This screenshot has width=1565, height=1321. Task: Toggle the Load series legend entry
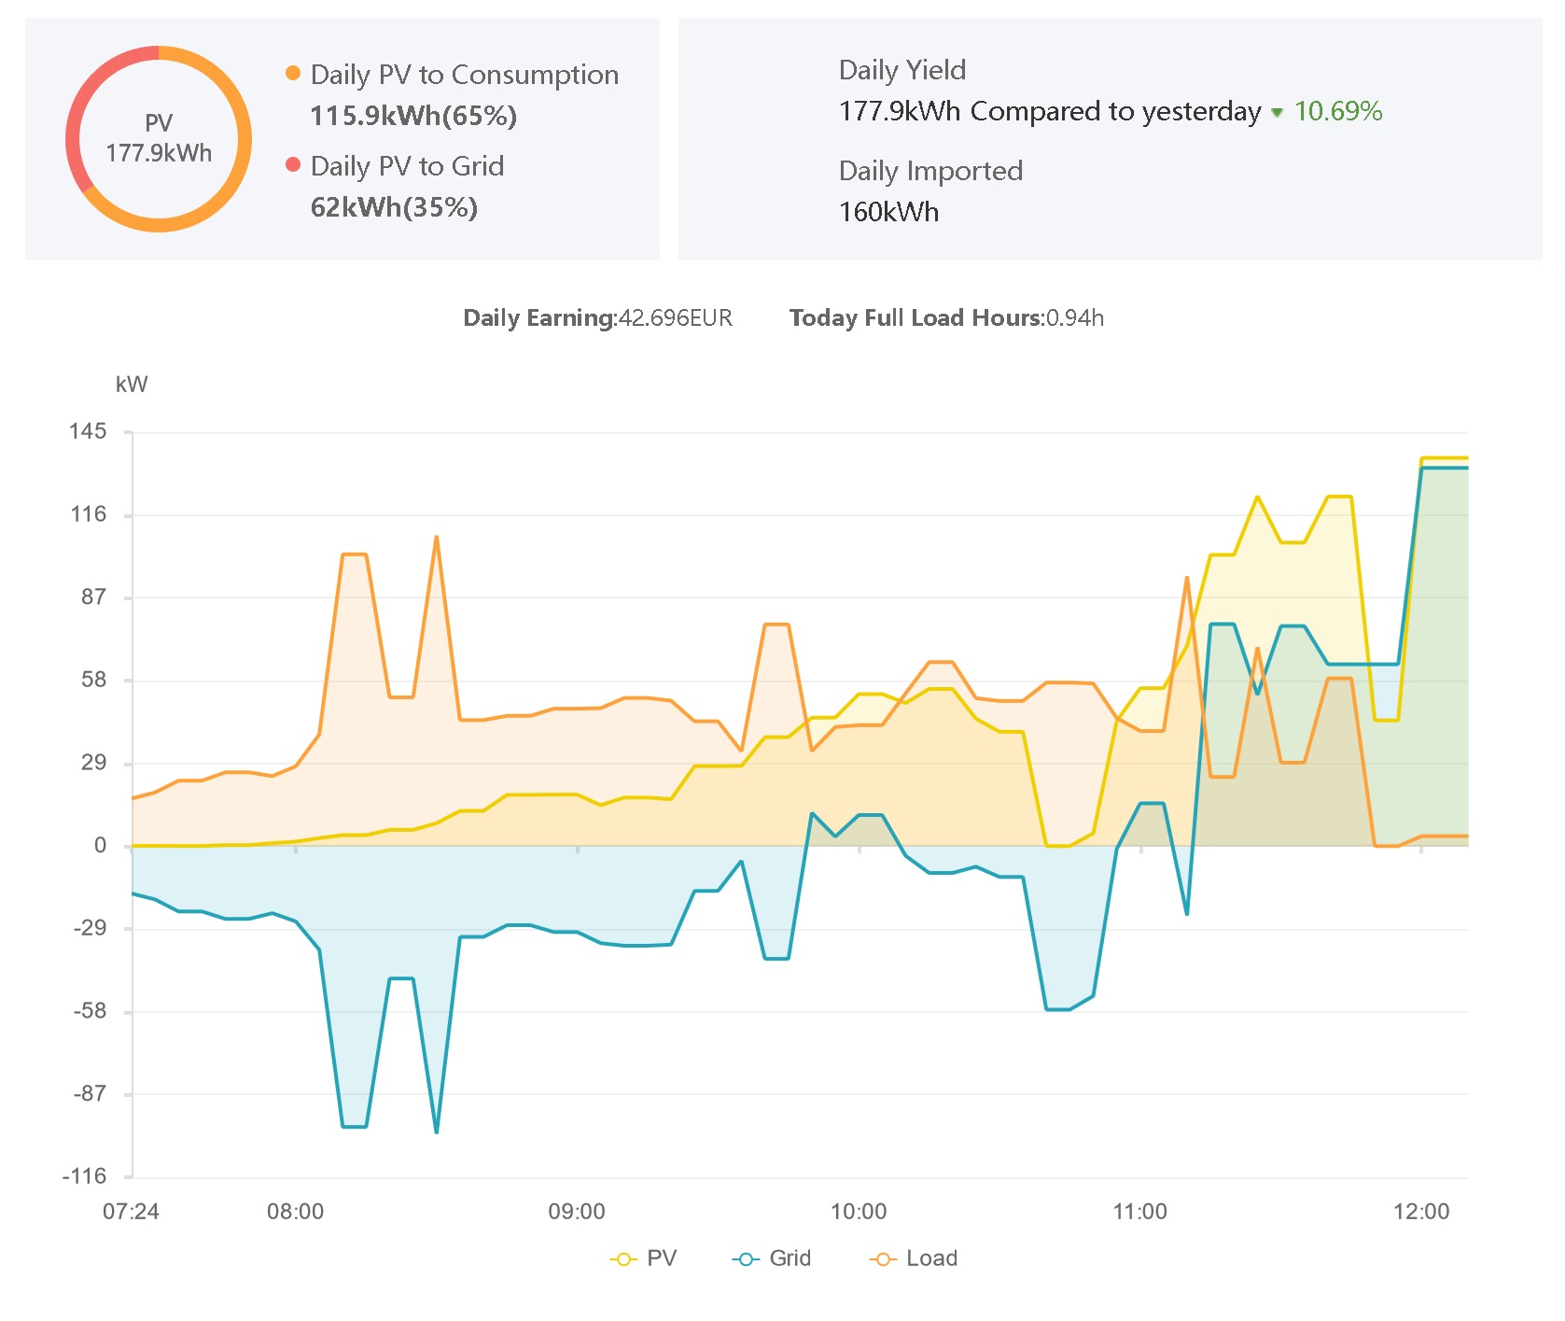click(913, 1258)
